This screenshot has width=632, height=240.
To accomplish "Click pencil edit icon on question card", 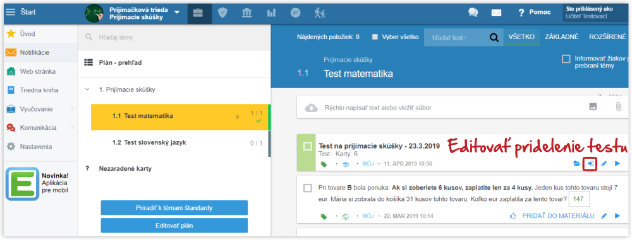I will [604, 216].
